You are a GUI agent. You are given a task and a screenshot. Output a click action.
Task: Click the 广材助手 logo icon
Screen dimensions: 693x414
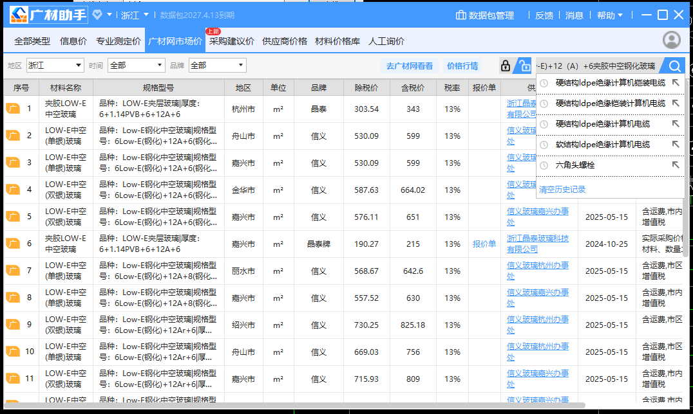pyautogui.click(x=19, y=15)
